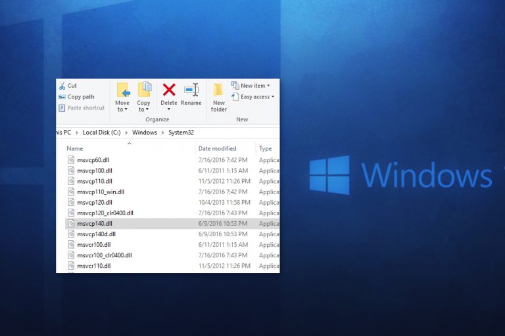Open the Move to dropdown arrow

click(x=126, y=110)
